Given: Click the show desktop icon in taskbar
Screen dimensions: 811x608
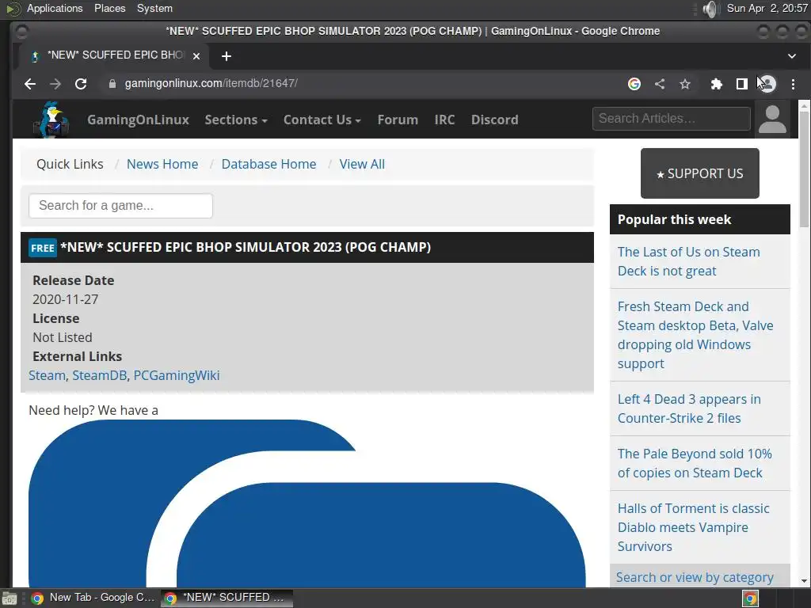Looking at the screenshot, I should (x=10, y=598).
